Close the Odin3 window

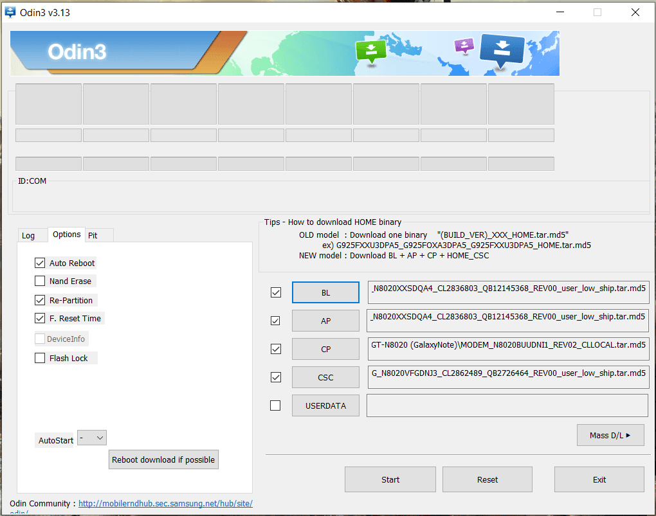click(x=635, y=12)
